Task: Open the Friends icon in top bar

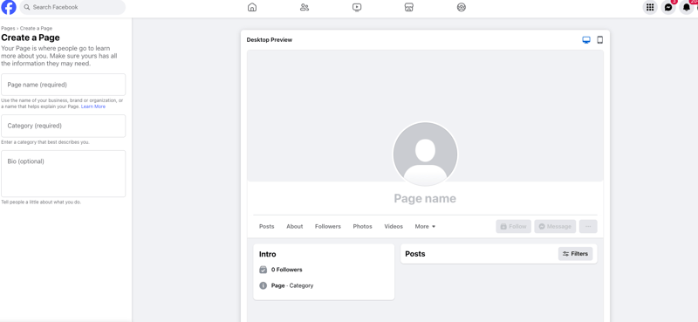Action: pyautogui.click(x=305, y=7)
